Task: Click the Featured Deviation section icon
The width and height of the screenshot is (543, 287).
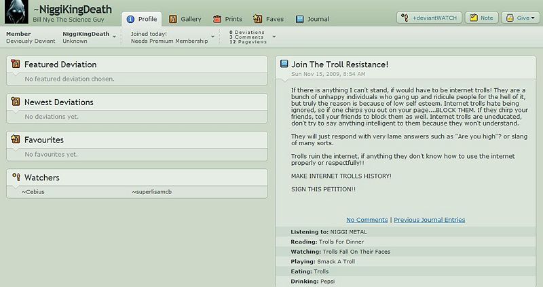Action: pyautogui.click(x=15, y=64)
